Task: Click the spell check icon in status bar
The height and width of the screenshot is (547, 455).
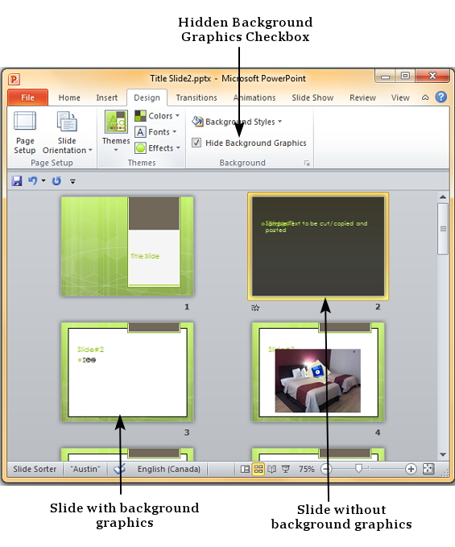Action: tap(119, 469)
